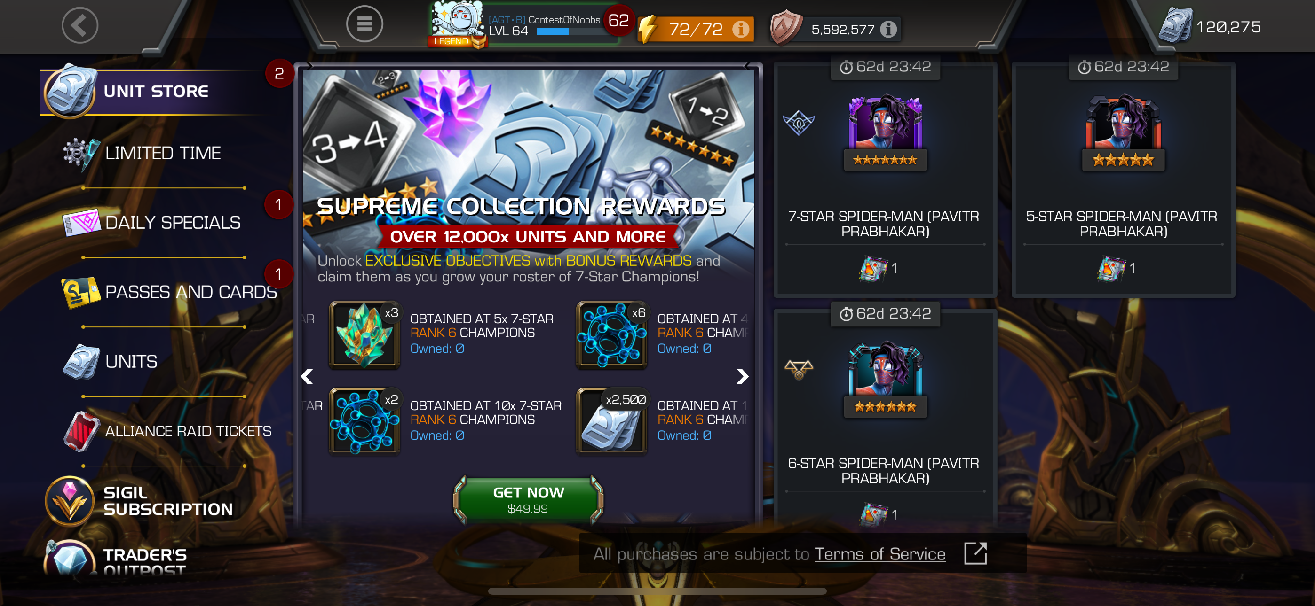Select the 7-star crystal shard reward icon
The width and height of the screenshot is (1315, 606).
pos(364,334)
